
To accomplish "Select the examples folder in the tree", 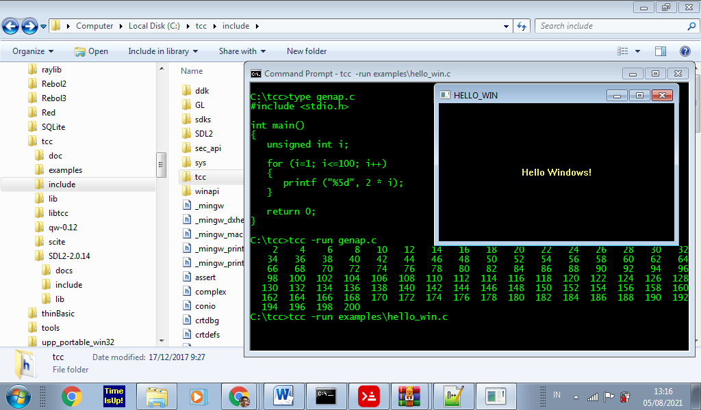I will [x=65, y=170].
